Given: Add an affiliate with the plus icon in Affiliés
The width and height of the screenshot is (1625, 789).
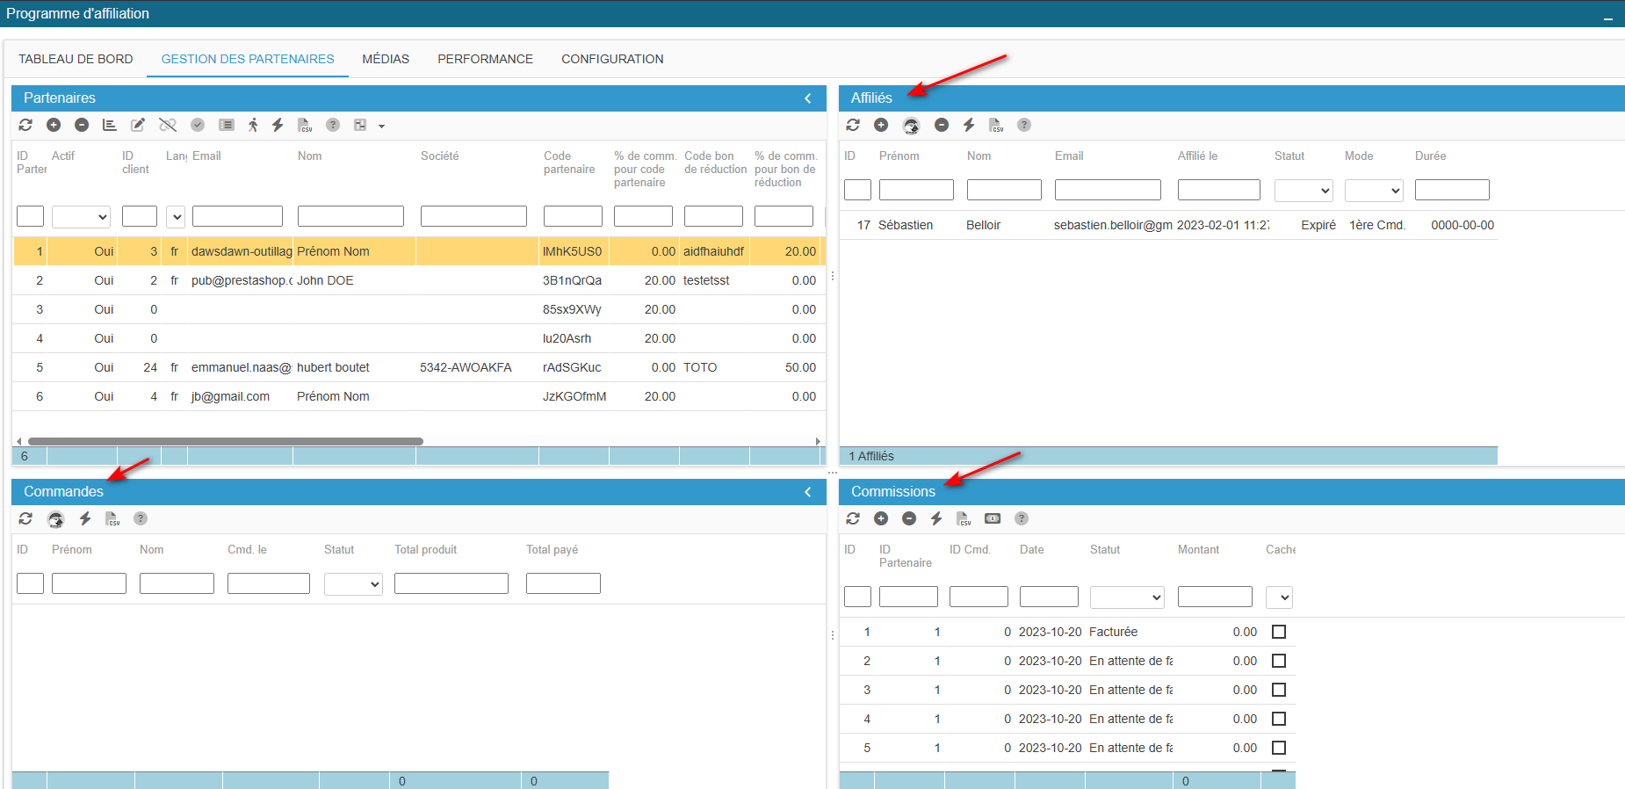Looking at the screenshot, I should [x=881, y=125].
